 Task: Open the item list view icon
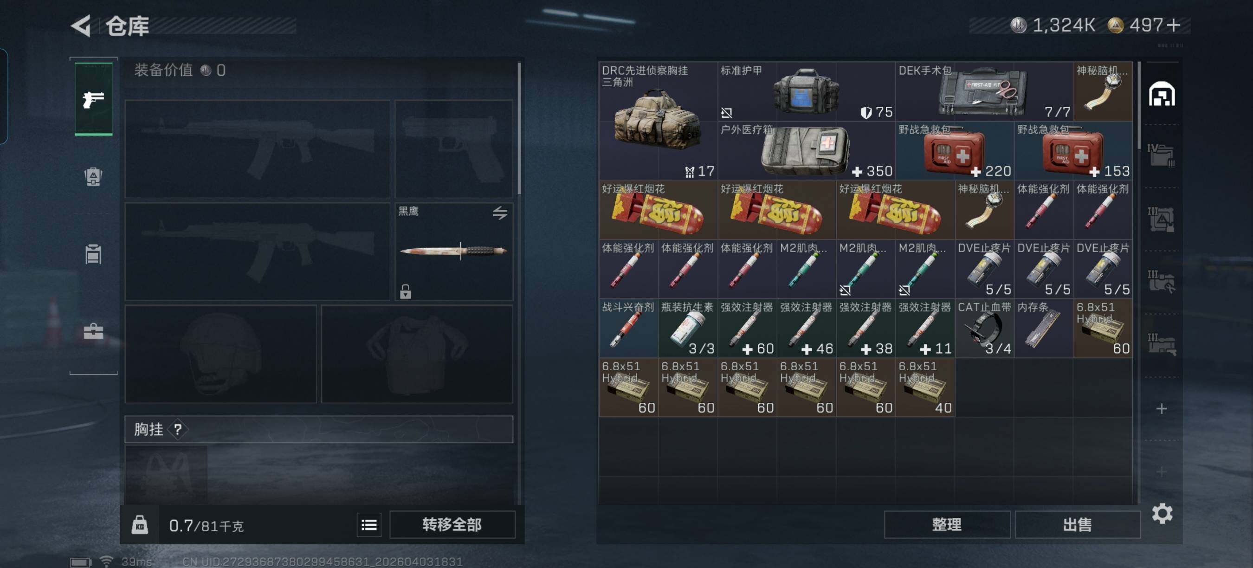click(x=368, y=525)
